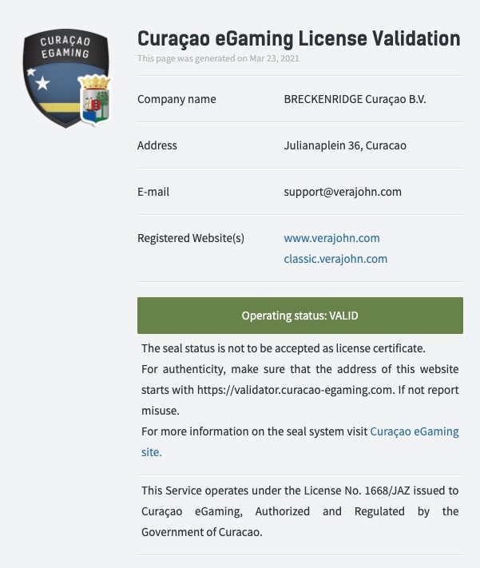Viewport: 480px width, 568px height.
Task: Click the seal status disclaimer sentence
Action: (x=284, y=348)
